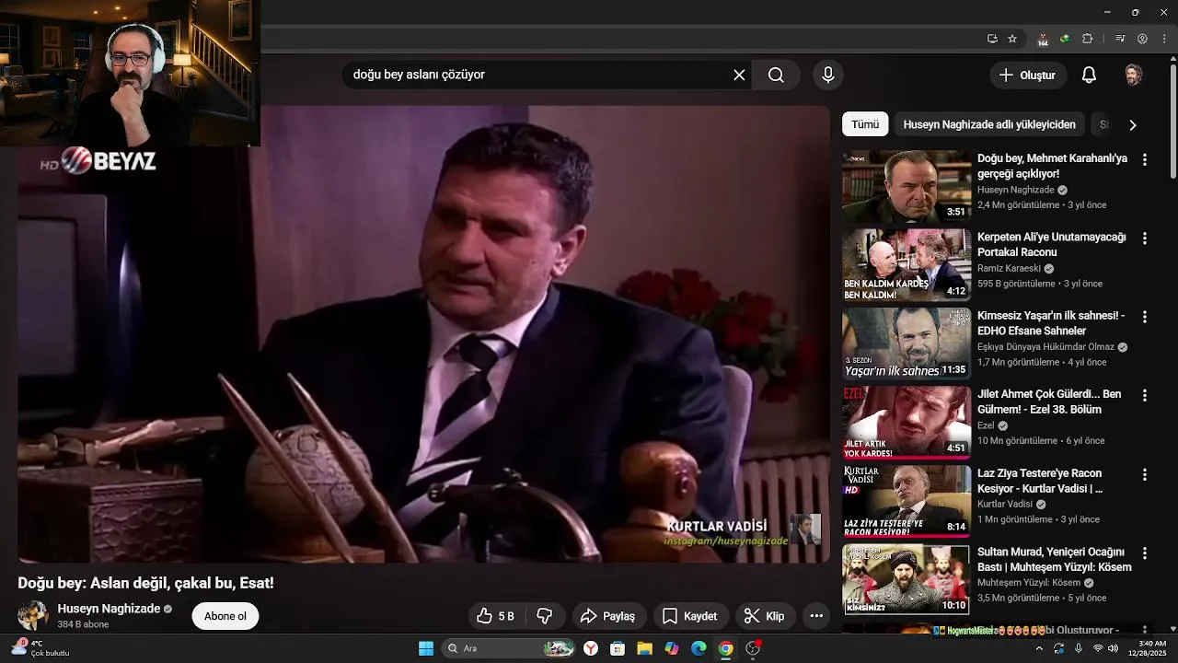
Task: Open the Chrome three-dot menu
Action: point(1162,39)
